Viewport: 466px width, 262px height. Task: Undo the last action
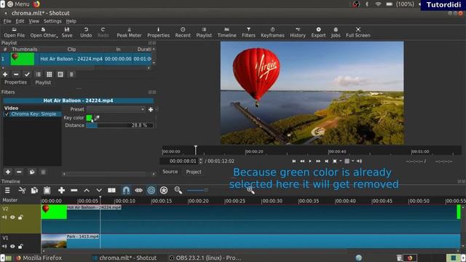86,32
